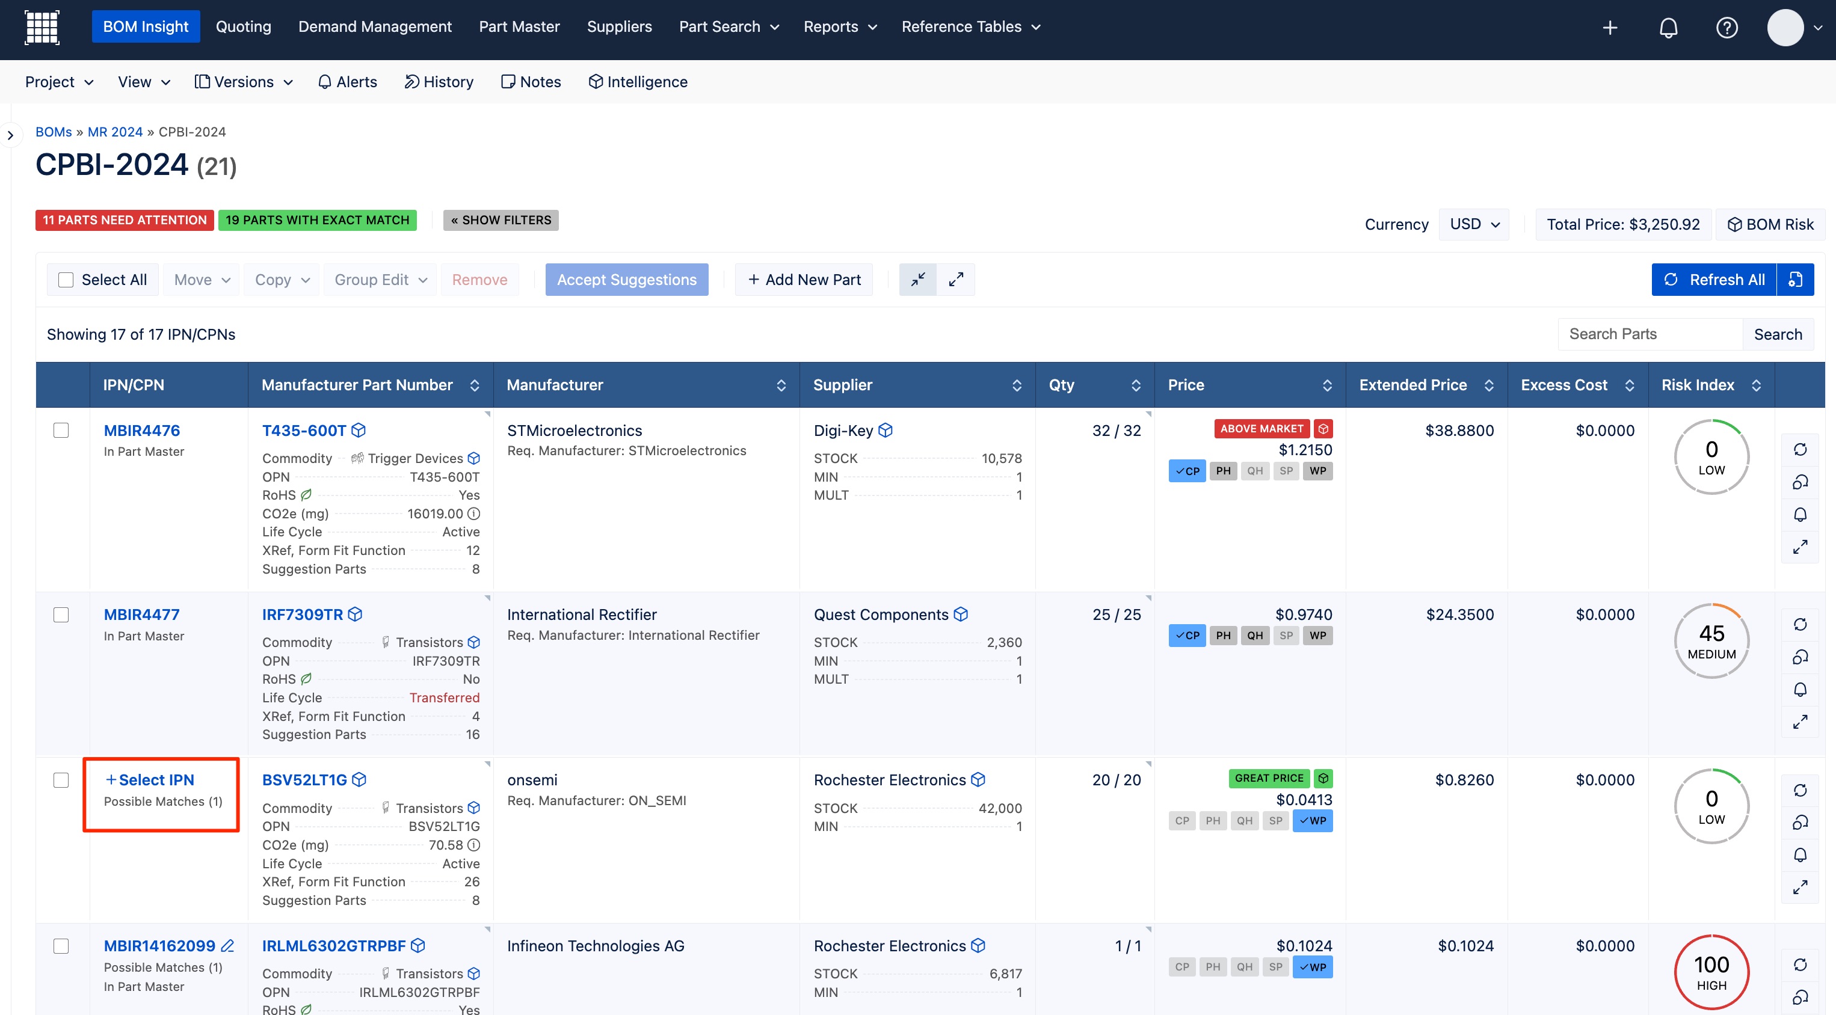
Task: Refresh the MBIR4477 row
Action: click(x=1801, y=625)
